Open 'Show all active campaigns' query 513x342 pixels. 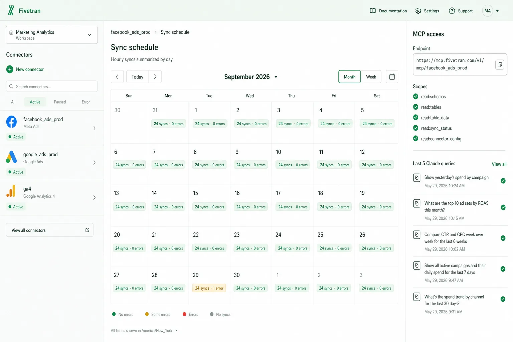pyautogui.click(x=455, y=269)
